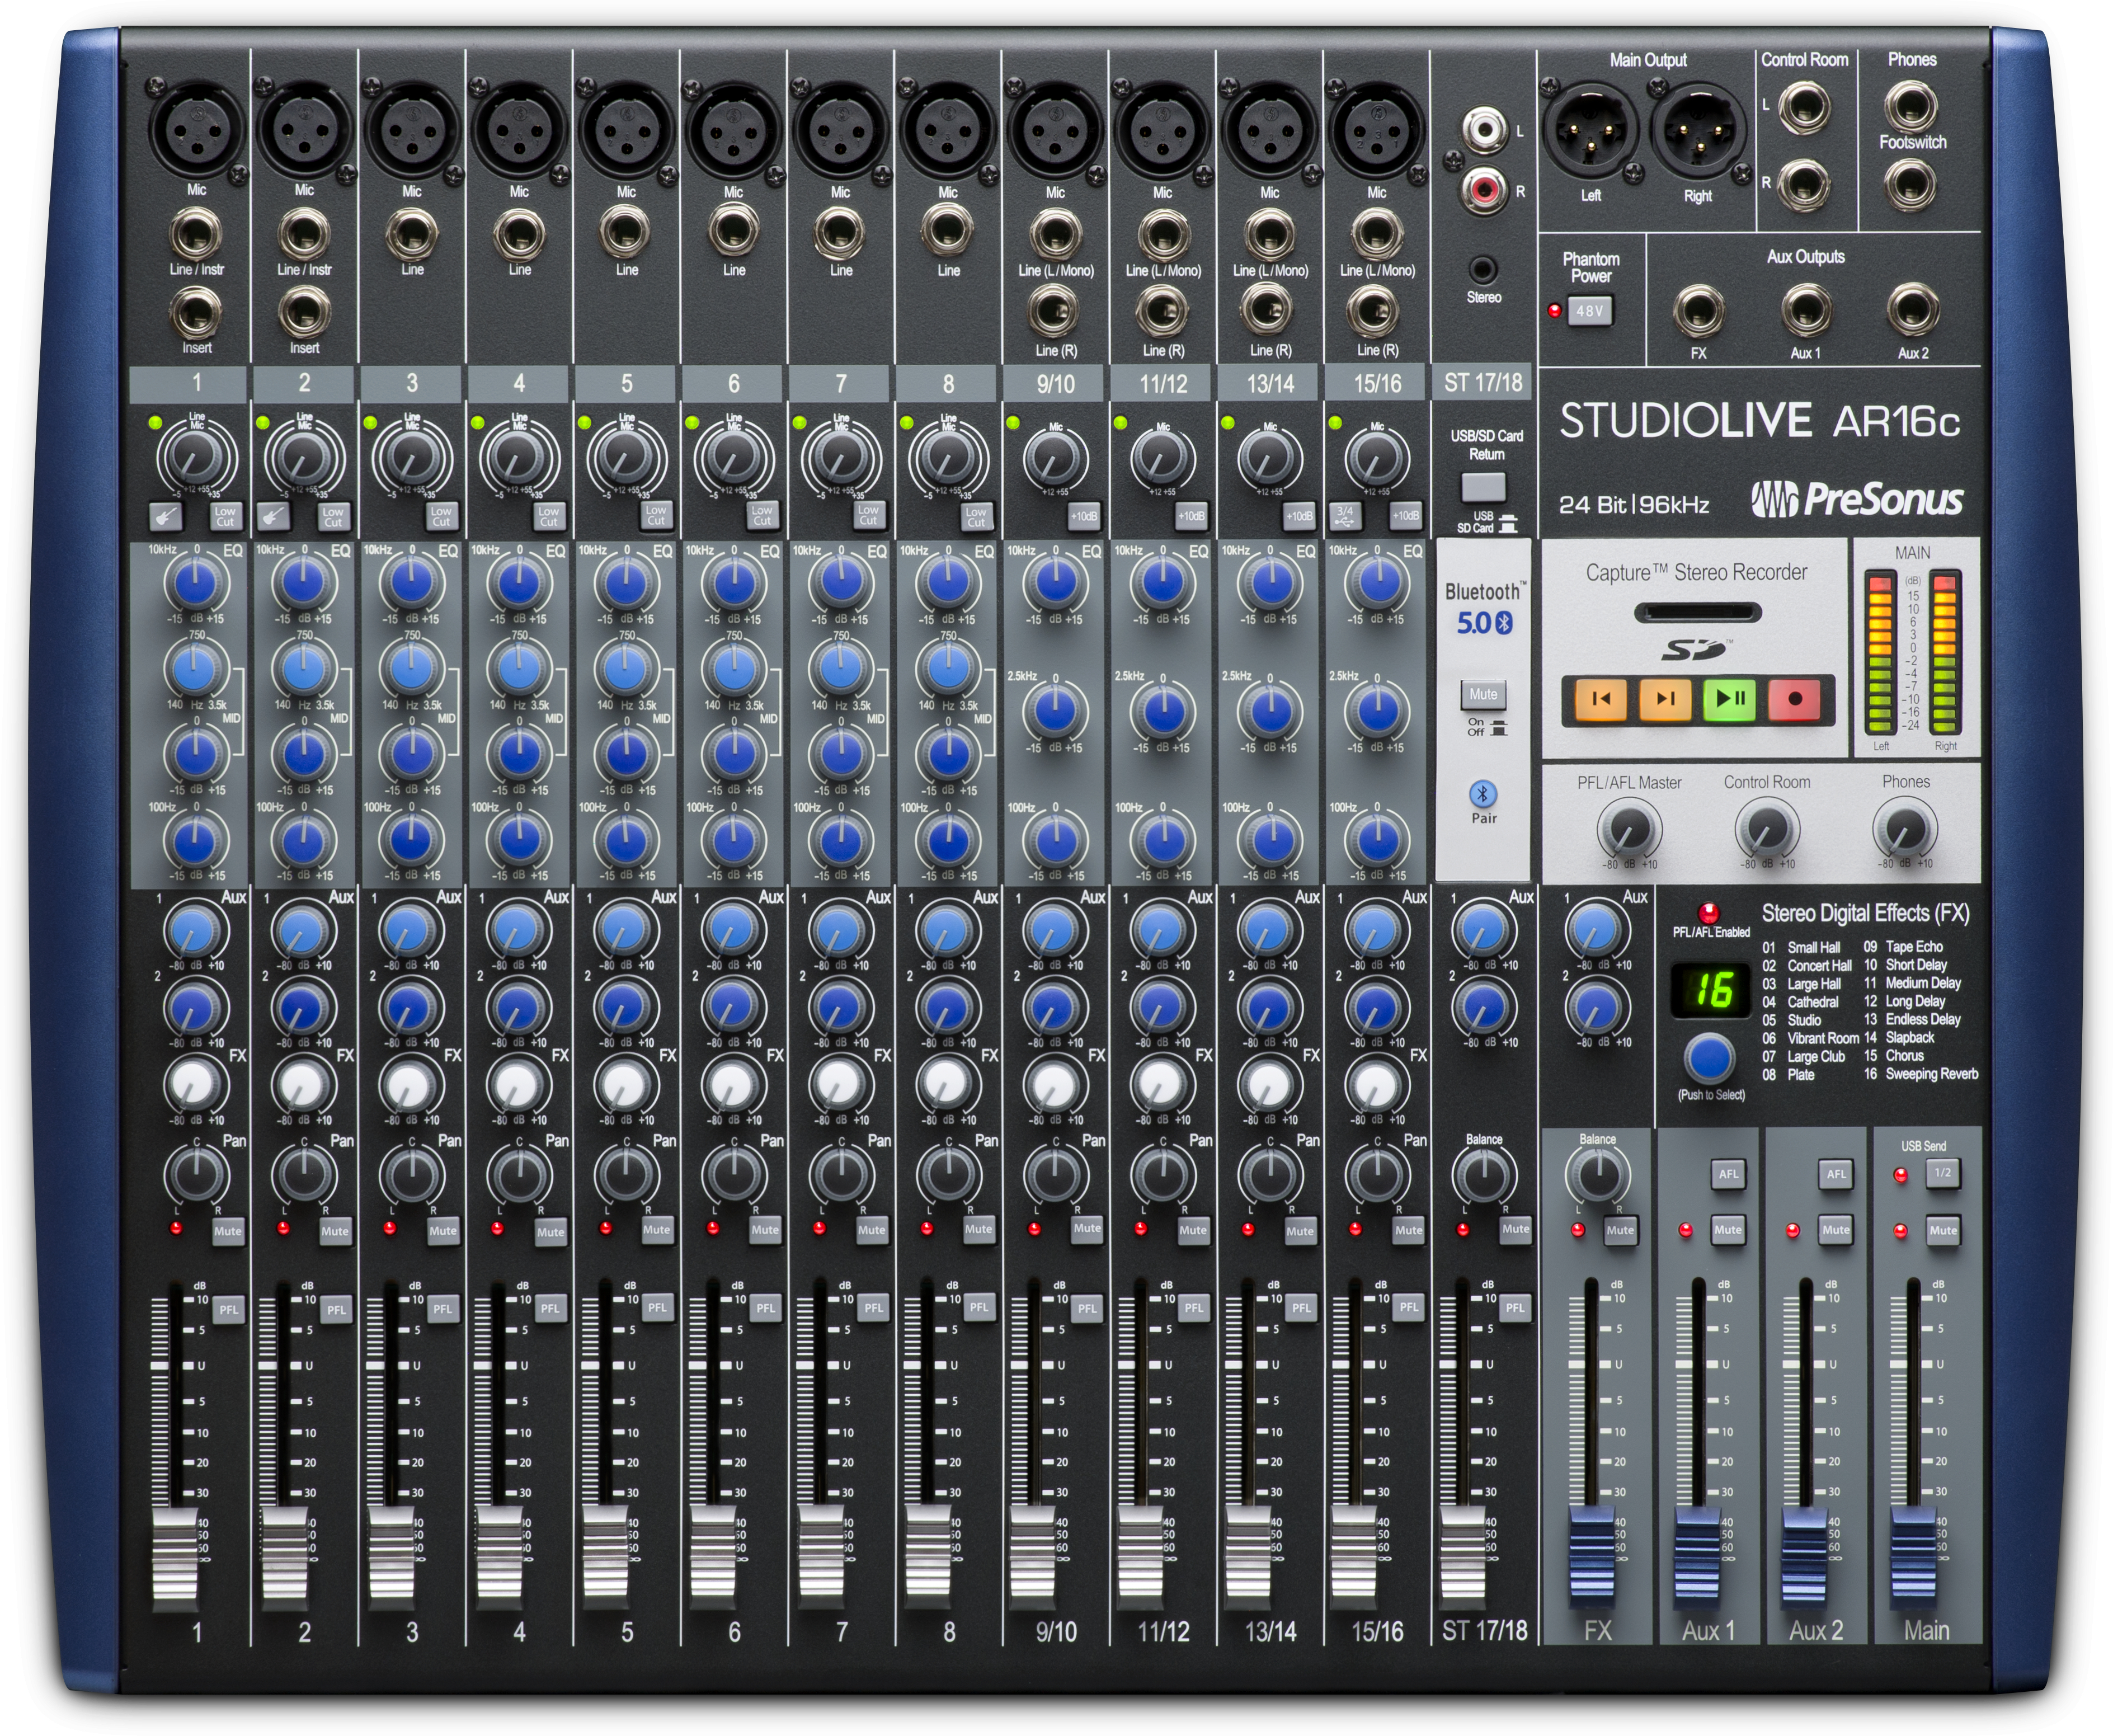Mute the Main output channel
Viewport: 2113px width, 1736px height.
coord(1945,1230)
